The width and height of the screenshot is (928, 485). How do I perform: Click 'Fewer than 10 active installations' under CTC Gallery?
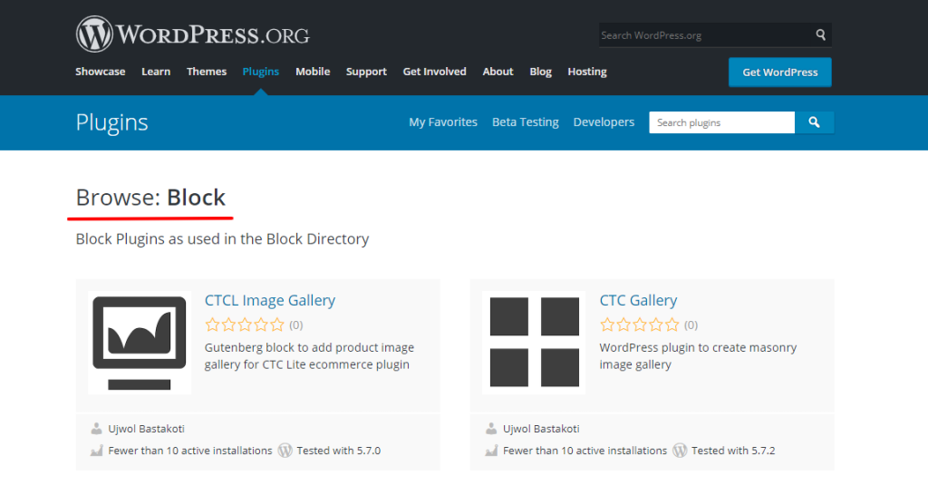point(585,451)
